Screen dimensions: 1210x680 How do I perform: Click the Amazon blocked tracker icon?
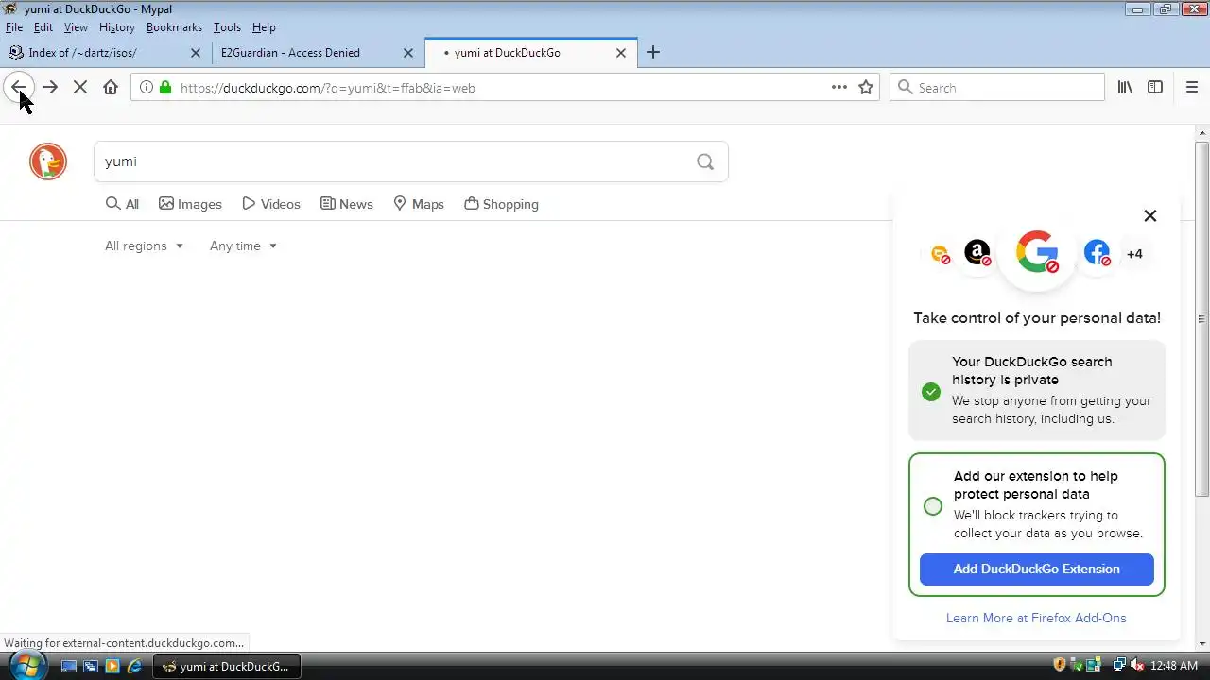[x=977, y=253]
